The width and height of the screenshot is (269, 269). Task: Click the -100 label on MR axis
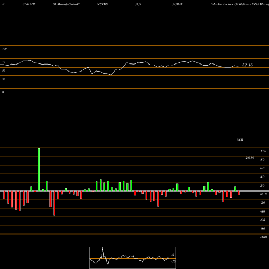(264, 237)
